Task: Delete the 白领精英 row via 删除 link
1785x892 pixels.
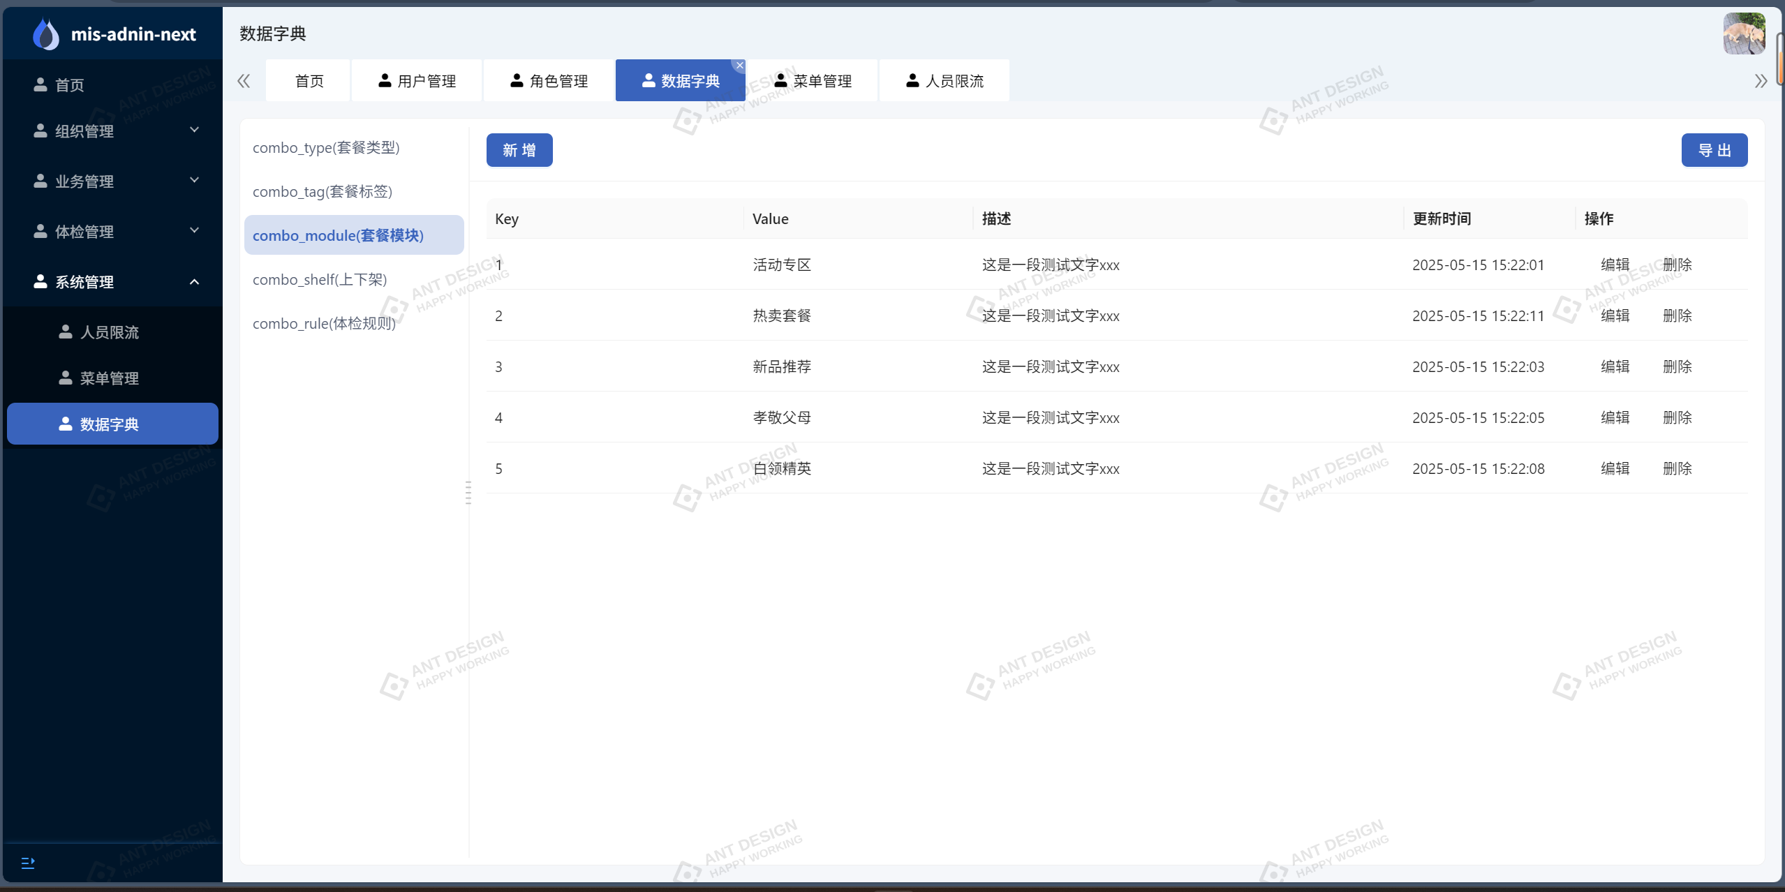Action: tap(1678, 468)
